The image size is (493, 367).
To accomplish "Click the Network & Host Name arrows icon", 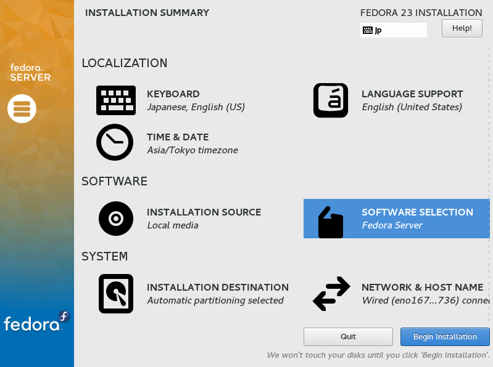I will click(331, 294).
